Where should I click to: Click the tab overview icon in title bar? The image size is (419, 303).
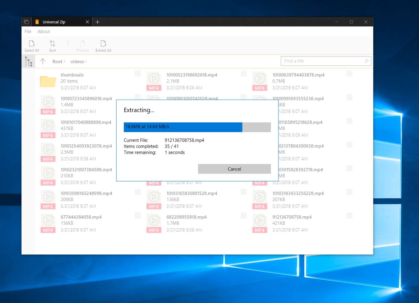[26, 22]
